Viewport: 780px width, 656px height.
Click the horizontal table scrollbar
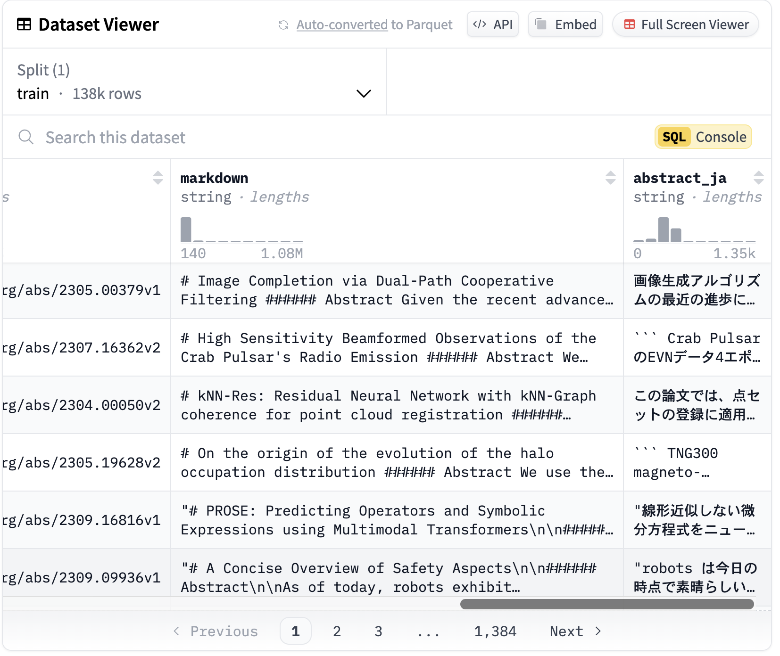606,604
